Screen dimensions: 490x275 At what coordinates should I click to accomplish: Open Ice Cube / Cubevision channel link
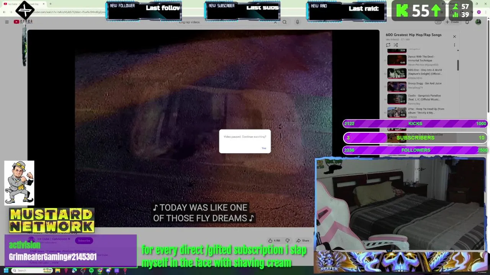click(x=52, y=239)
